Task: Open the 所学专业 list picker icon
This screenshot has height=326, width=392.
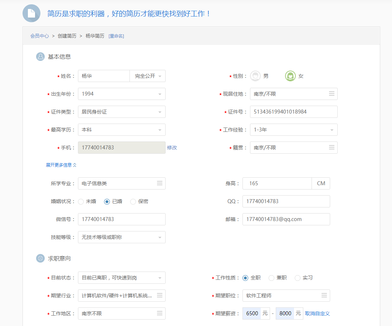Action: [160, 183]
